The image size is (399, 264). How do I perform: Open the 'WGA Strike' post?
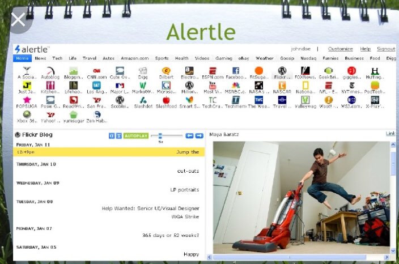[x=185, y=216]
